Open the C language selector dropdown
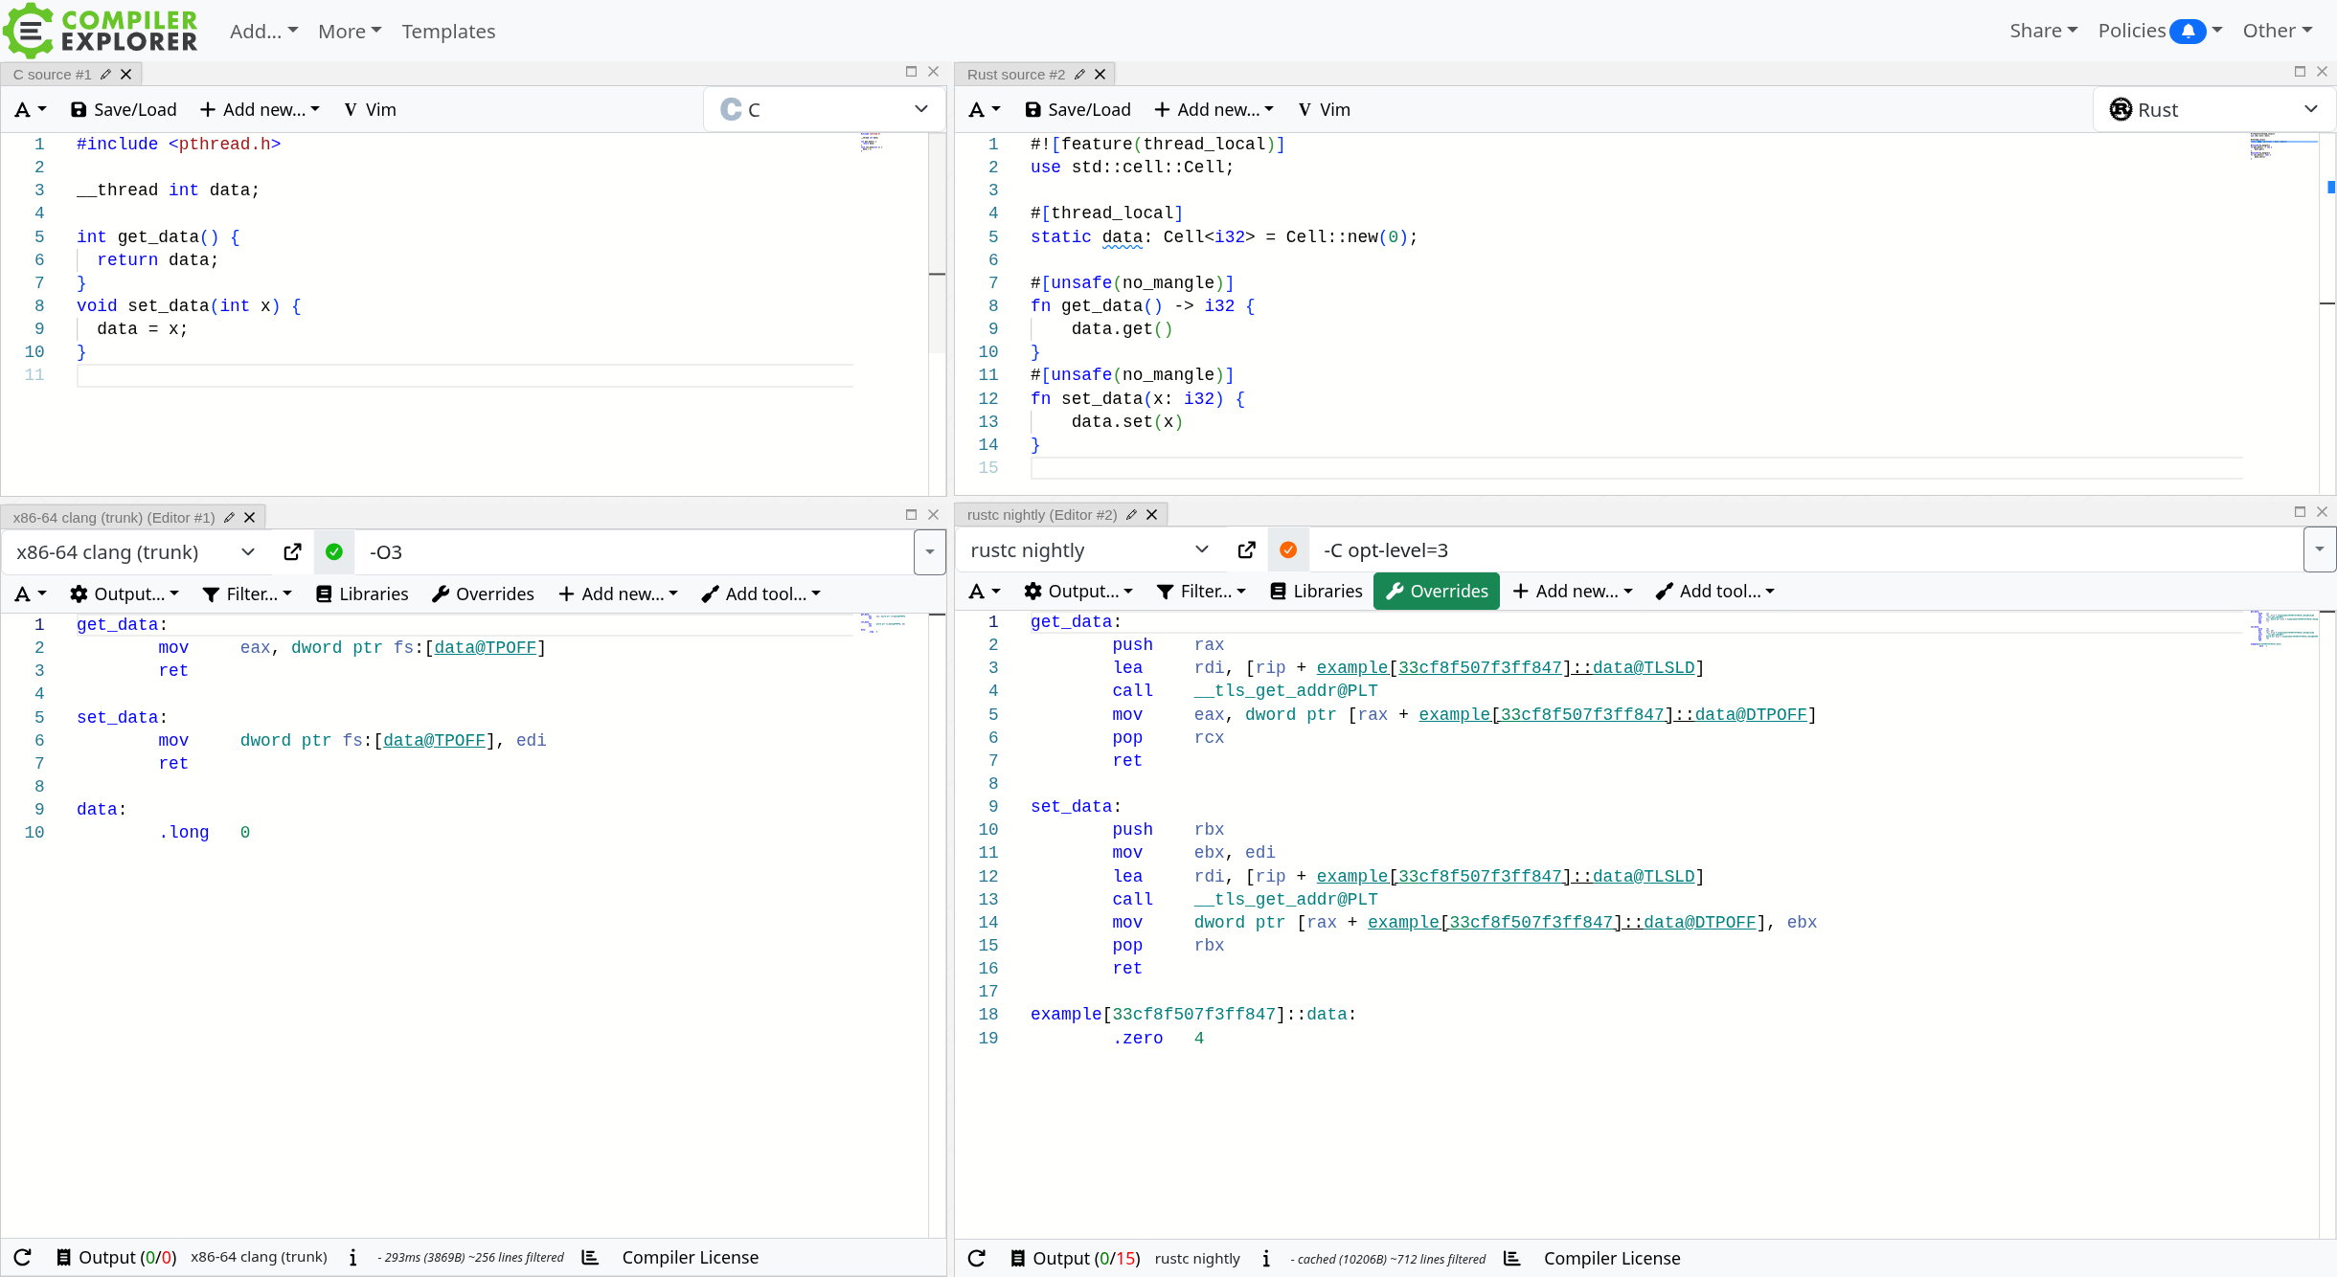Image resolution: width=2337 pixels, height=1277 pixels. (x=825, y=110)
